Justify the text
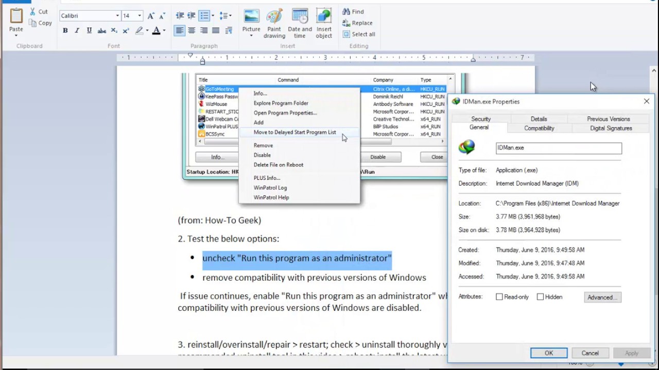659x370 pixels. click(x=216, y=31)
